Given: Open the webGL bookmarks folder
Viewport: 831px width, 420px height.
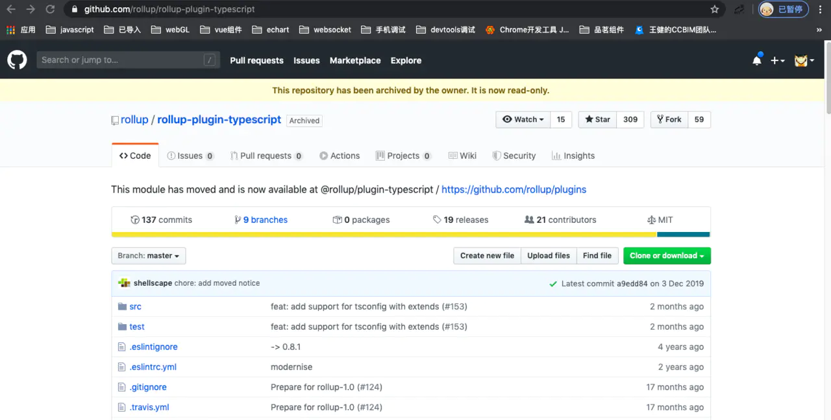Looking at the screenshot, I should (x=170, y=30).
